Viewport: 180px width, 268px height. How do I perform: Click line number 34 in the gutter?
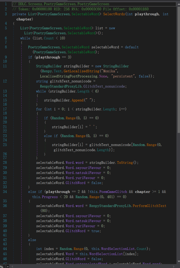5,192
